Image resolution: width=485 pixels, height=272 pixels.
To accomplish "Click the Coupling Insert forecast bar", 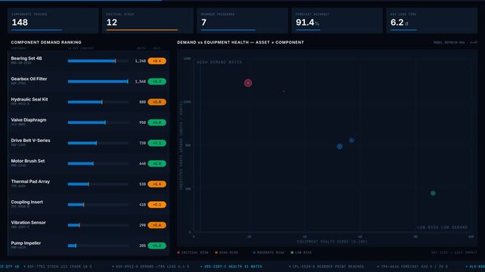I will [98, 205].
